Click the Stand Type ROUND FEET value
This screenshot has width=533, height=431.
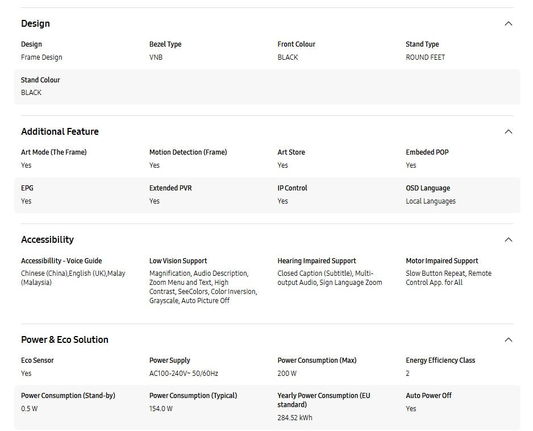pos(425,57)
